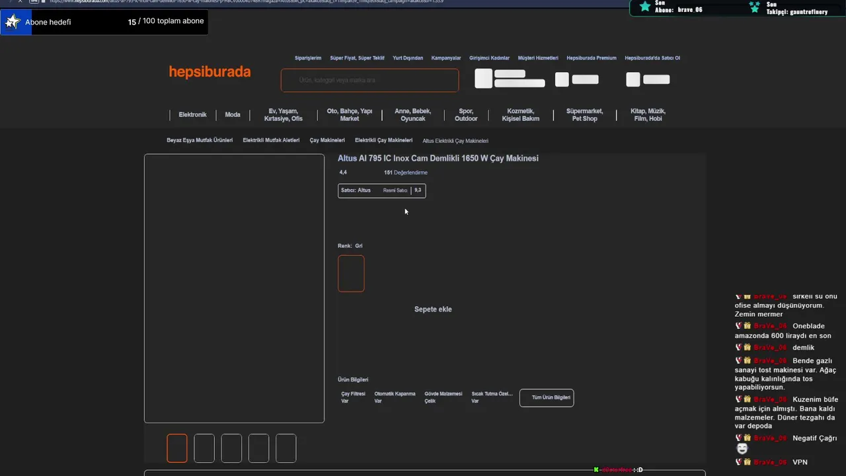The width and height of the screenshot is (846, 476).
Task: Click the hepsiburada logo
Action: click(x=210, y=72)
